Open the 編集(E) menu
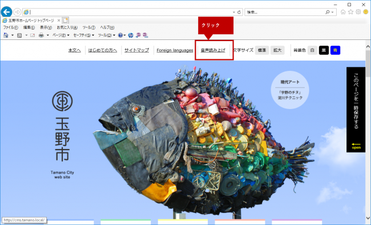 29,27
